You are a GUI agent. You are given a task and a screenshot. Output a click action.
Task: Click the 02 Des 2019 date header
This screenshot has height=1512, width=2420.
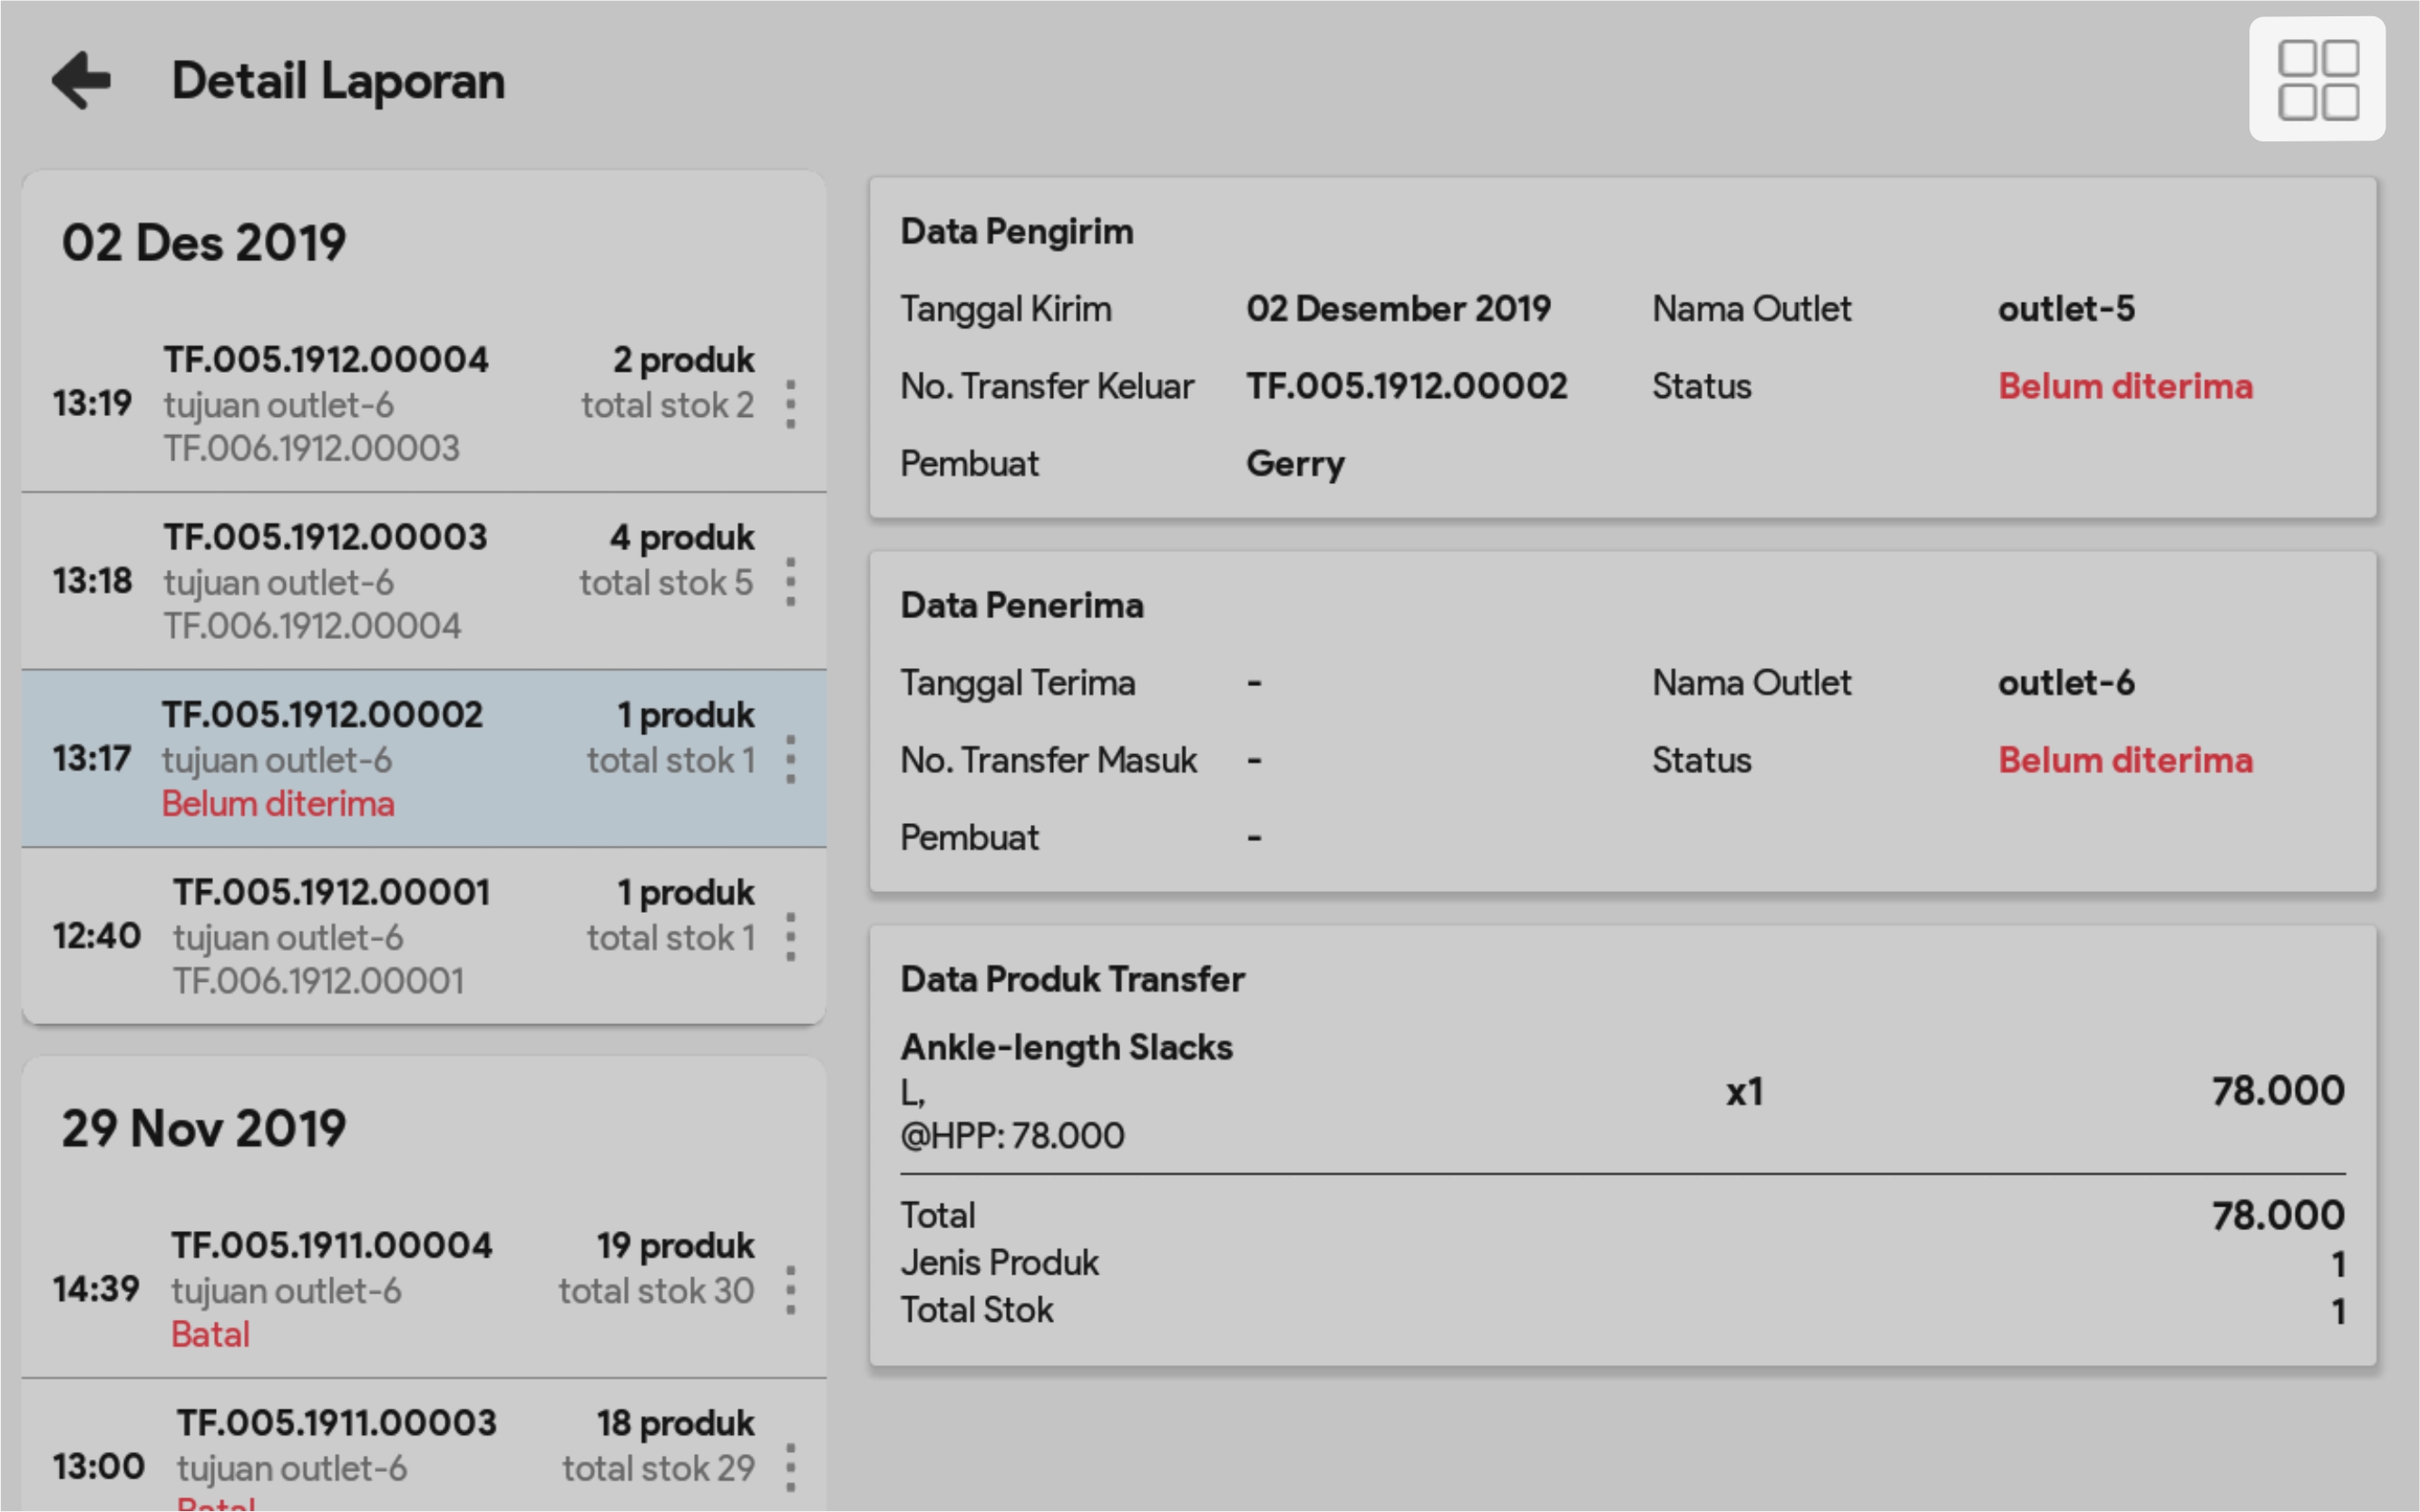click(x=204, y=243)
